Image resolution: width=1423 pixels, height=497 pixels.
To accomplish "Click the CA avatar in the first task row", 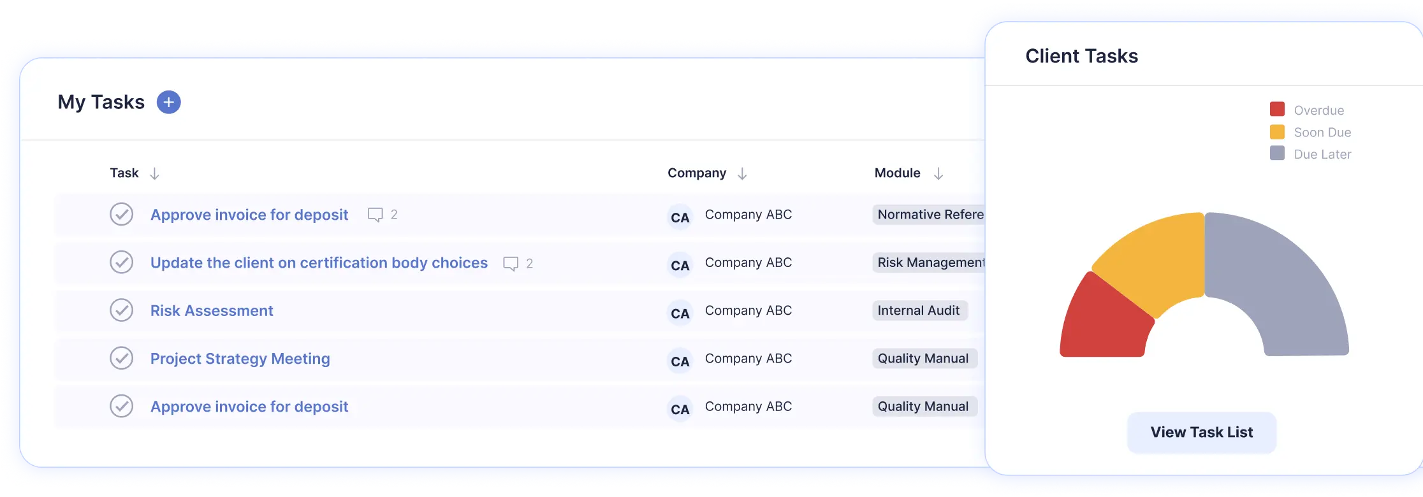I will point(680,218).
